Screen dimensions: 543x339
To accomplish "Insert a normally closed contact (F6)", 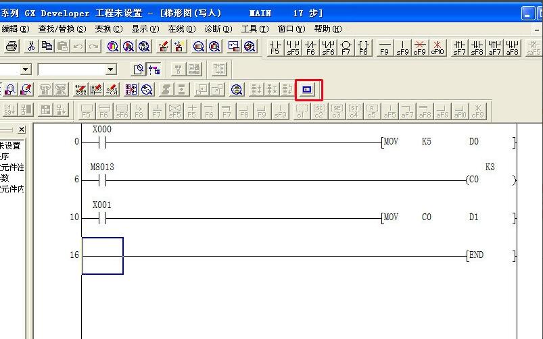I will click(x=310, y=47).
